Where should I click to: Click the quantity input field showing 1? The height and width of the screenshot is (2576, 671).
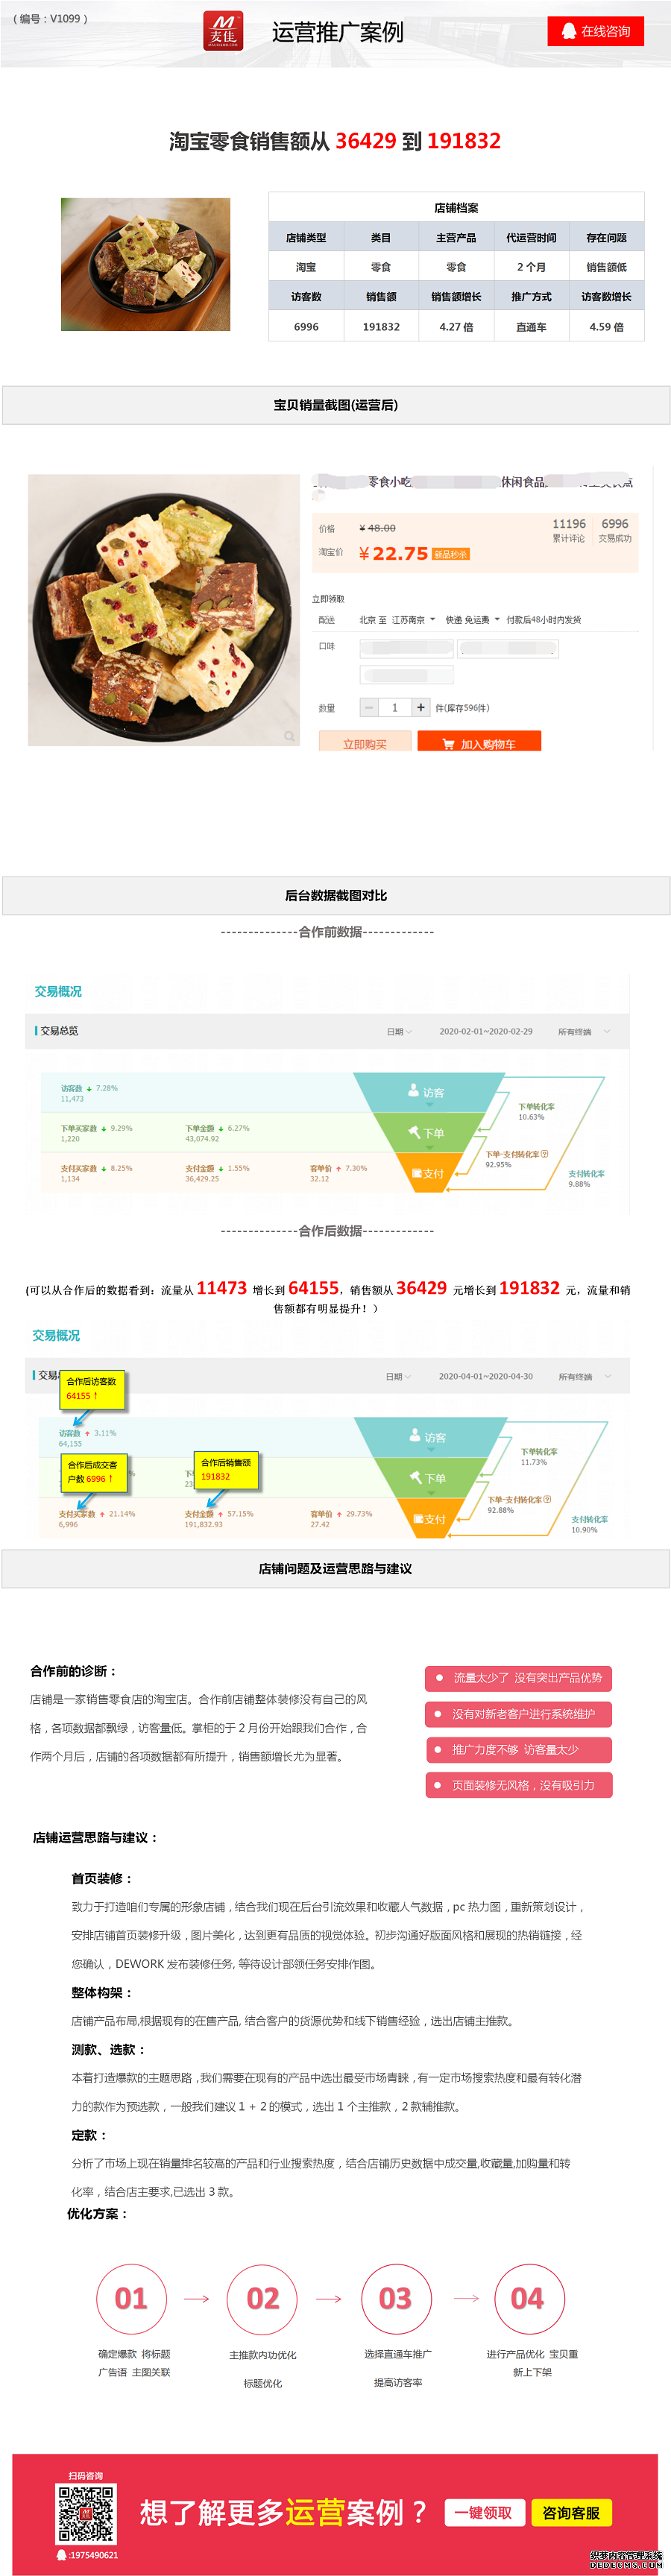click(x=395, y=707)
